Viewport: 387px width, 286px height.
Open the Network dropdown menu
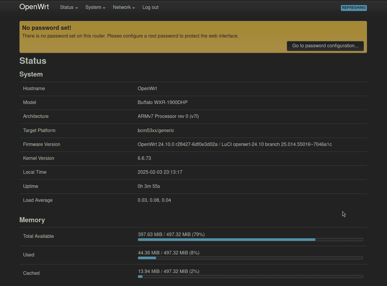pyautogui.click(x=124, y=7)
